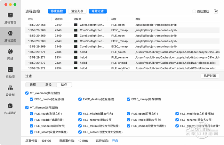Screen dimensions: 224x145
Task: Sort by the 路径 column header
Action: click(138, 19)
